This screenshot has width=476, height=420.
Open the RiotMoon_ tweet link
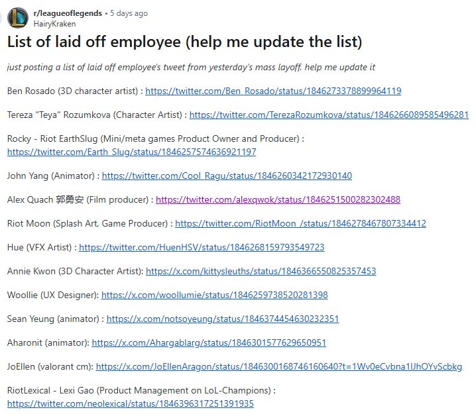[300, 223]
